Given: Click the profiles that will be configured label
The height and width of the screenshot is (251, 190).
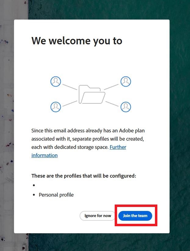Looking at the screenshot, I should [x=84, y=176].
